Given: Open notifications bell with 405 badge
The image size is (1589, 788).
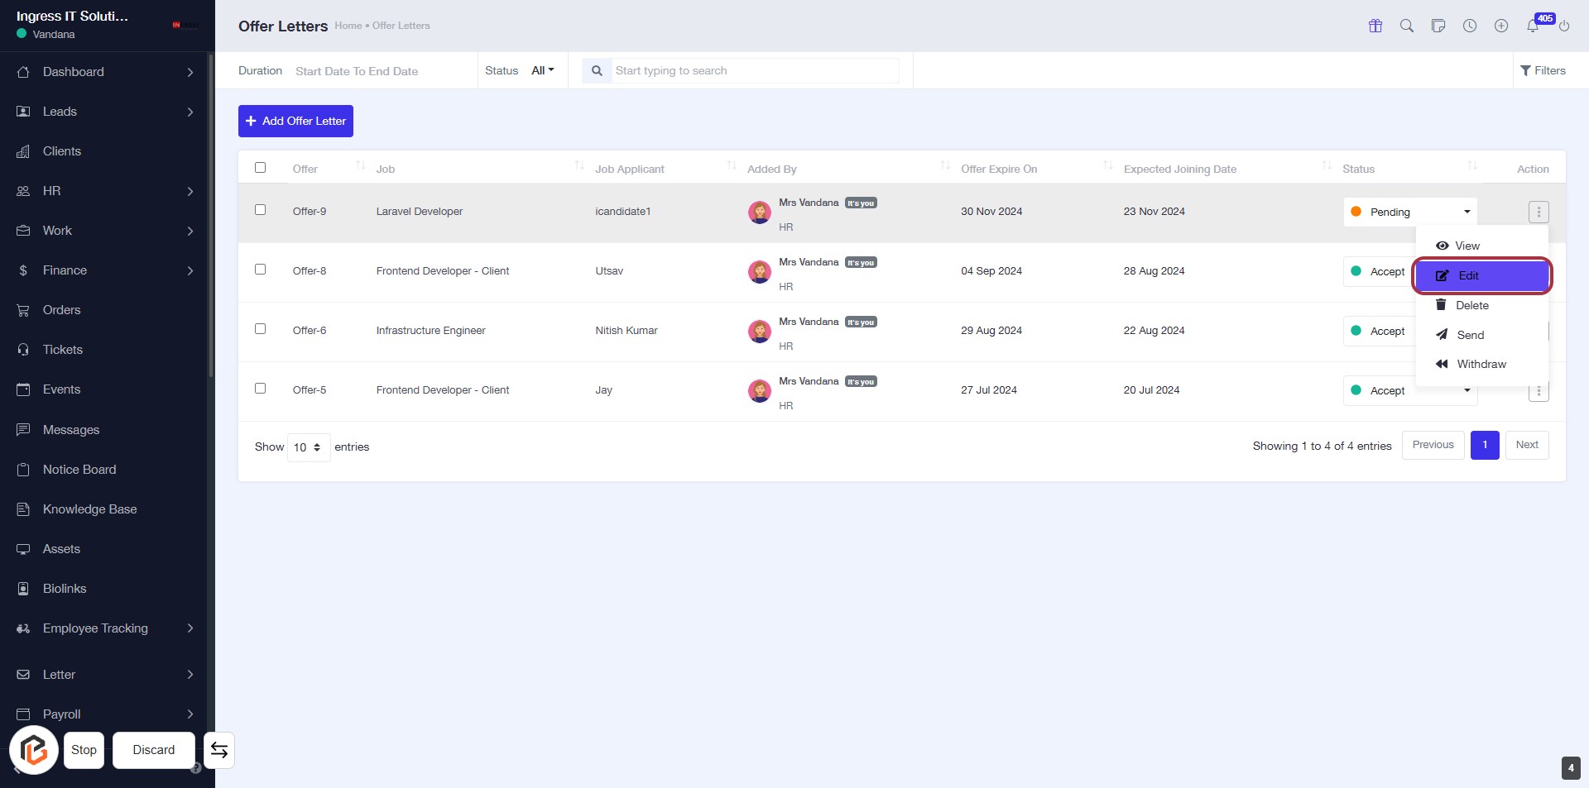Looking at the screenshot, I should 1533,26.
